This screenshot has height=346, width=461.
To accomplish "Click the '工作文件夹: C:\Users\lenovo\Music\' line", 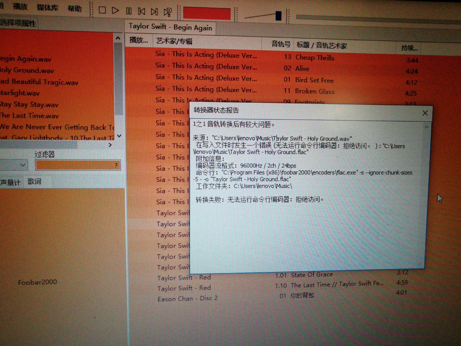I will 244,186.
